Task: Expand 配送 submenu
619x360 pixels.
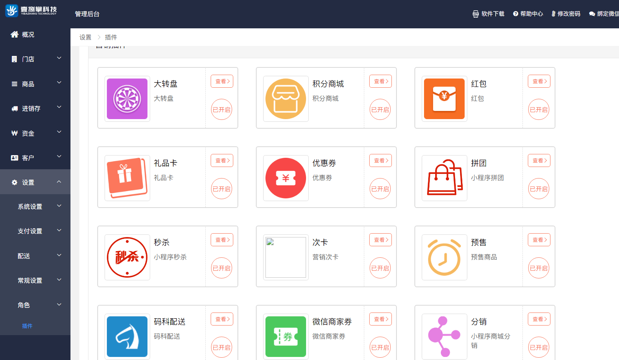Action: pyautogui.click(x=35, y=256)
